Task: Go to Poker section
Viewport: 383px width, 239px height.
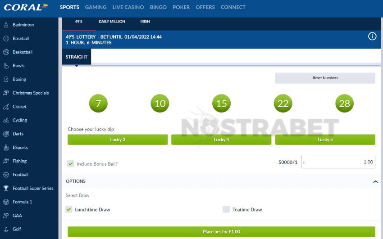Action: pyautogui.click(x=181, y=7)
